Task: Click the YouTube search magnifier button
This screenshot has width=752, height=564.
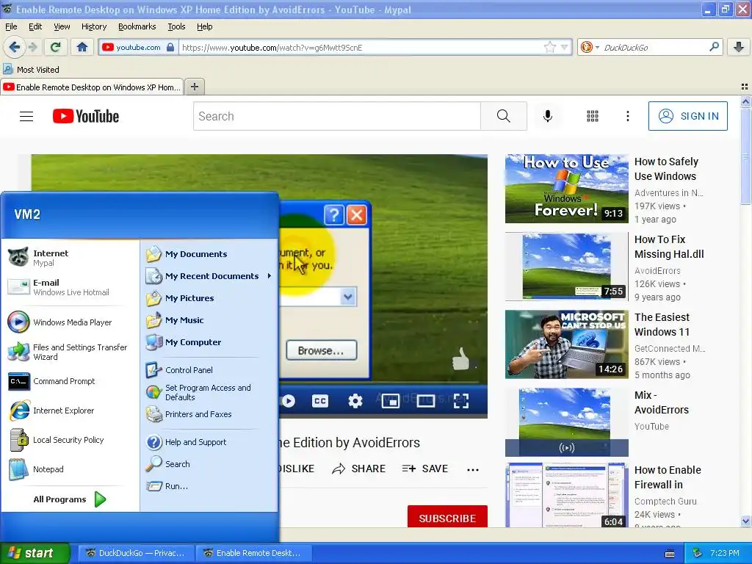Action: pos(504,116)
